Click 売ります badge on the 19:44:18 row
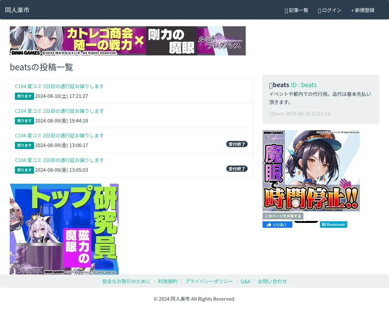389x324 pixels. 24,121
